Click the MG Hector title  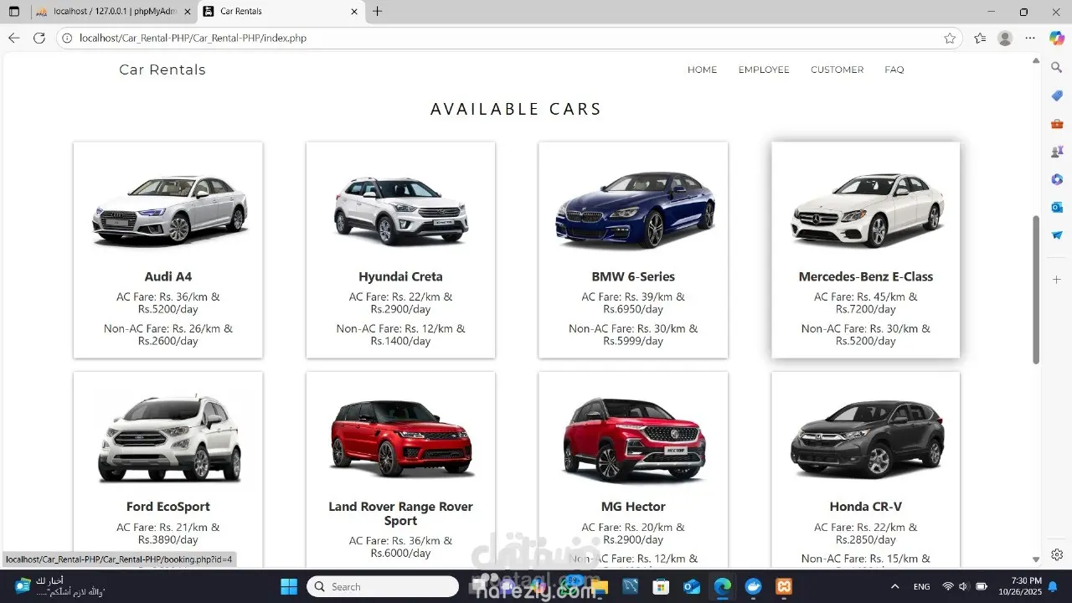click(633, 507)
